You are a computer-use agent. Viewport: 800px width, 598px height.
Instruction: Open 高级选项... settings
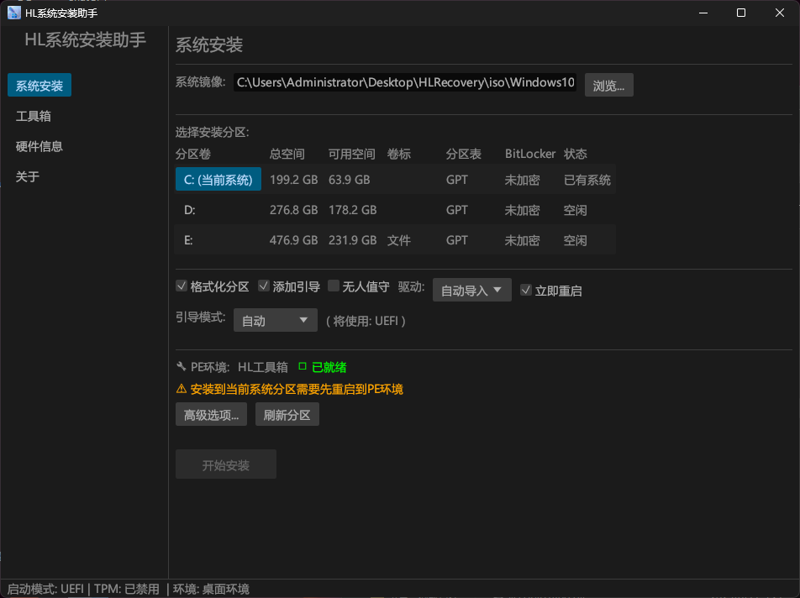(211, 415)
